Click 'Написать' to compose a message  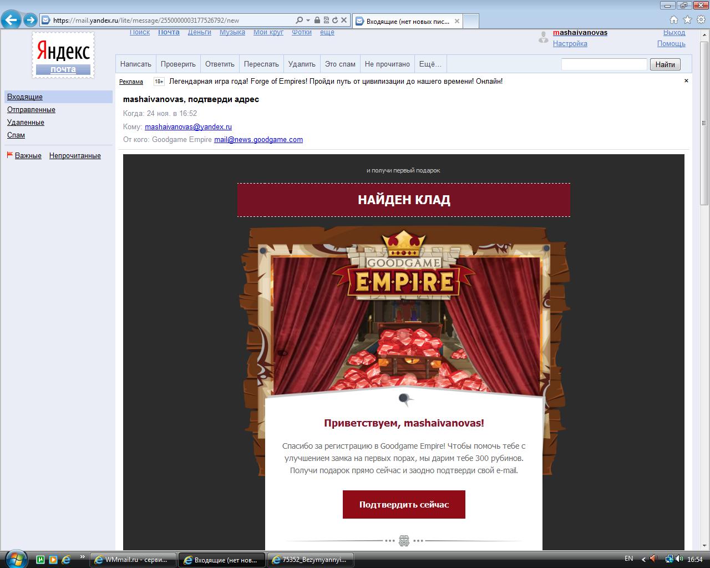136,64
